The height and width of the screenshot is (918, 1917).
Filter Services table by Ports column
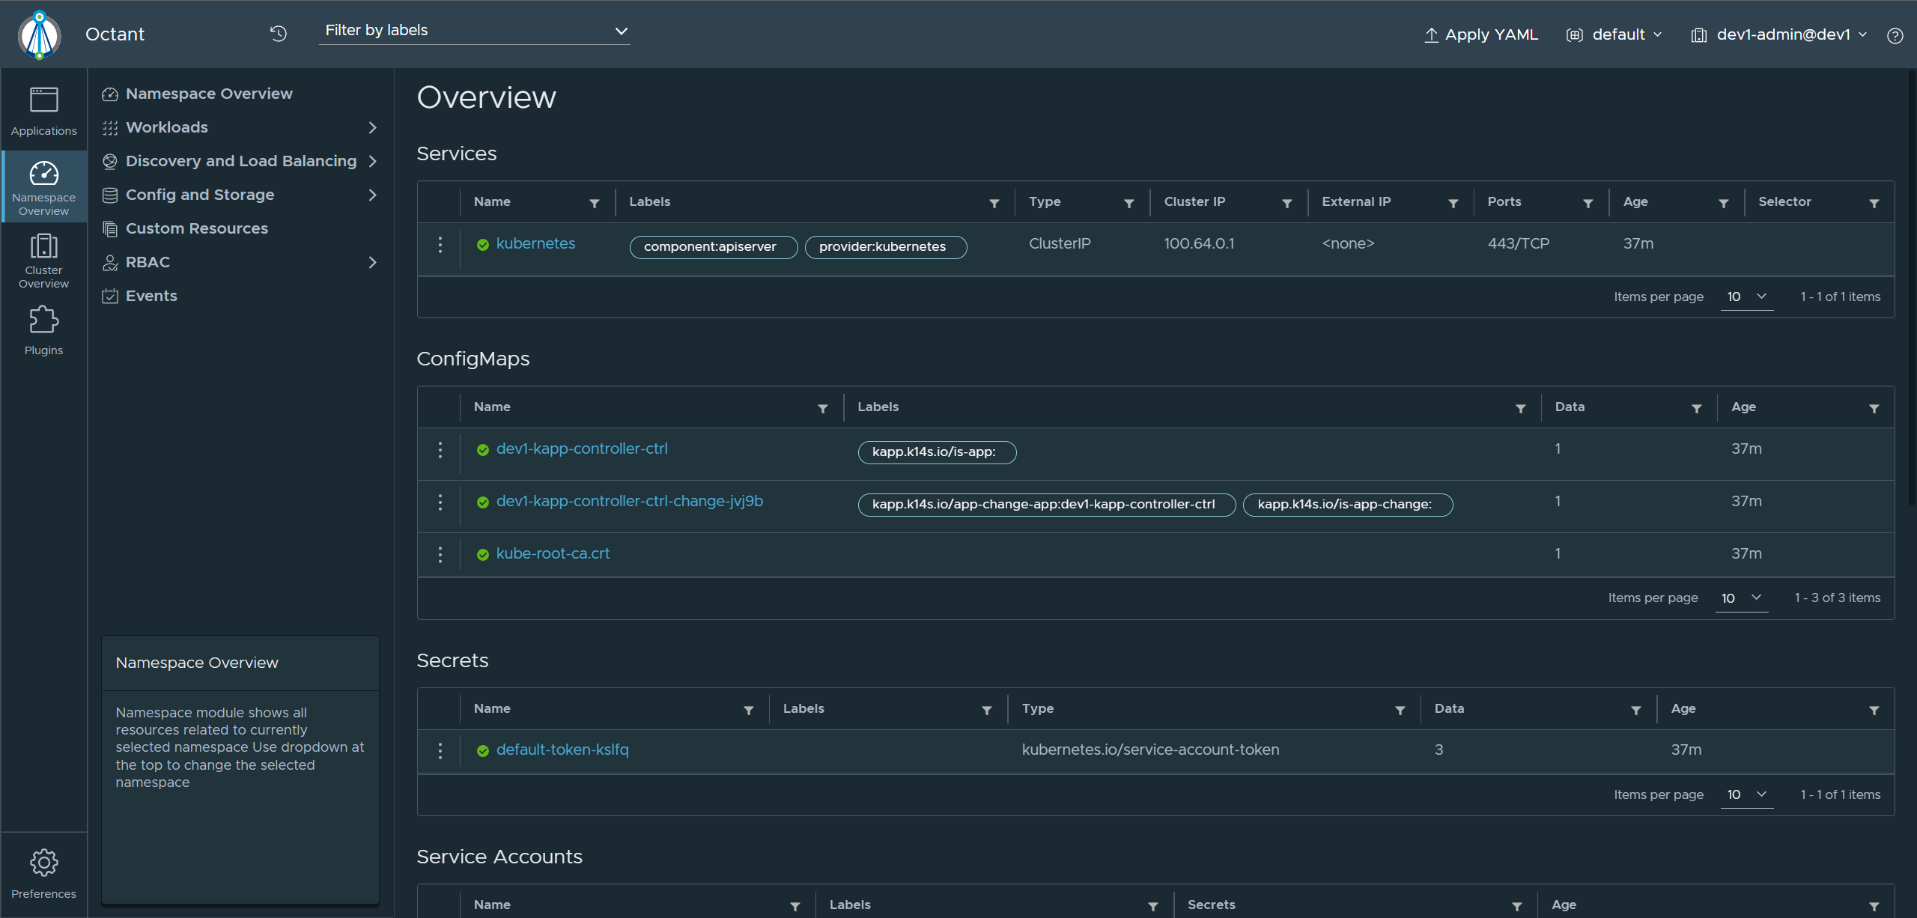coord(1588,203)
